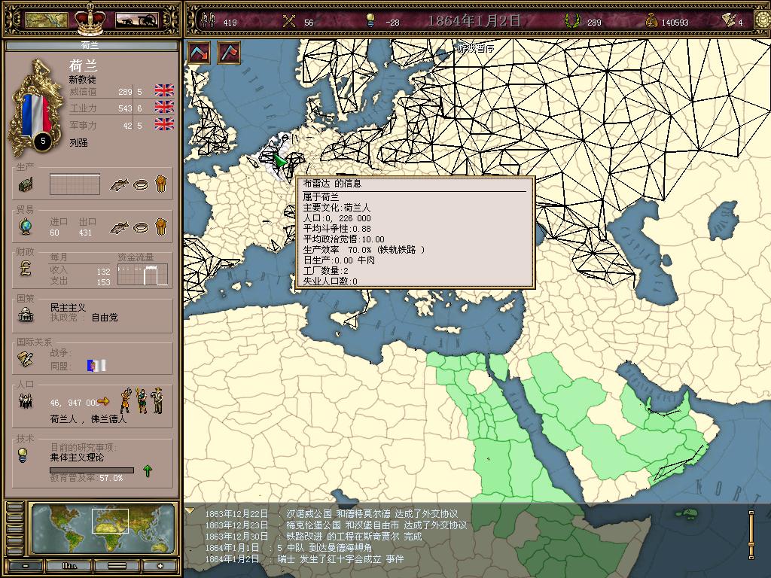Click the British flag on 军事力 row

164,124
